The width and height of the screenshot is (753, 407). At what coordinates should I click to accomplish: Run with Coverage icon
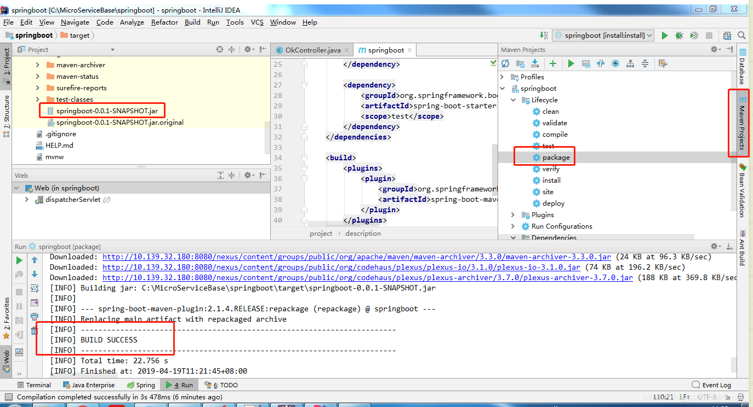(694, 35)
